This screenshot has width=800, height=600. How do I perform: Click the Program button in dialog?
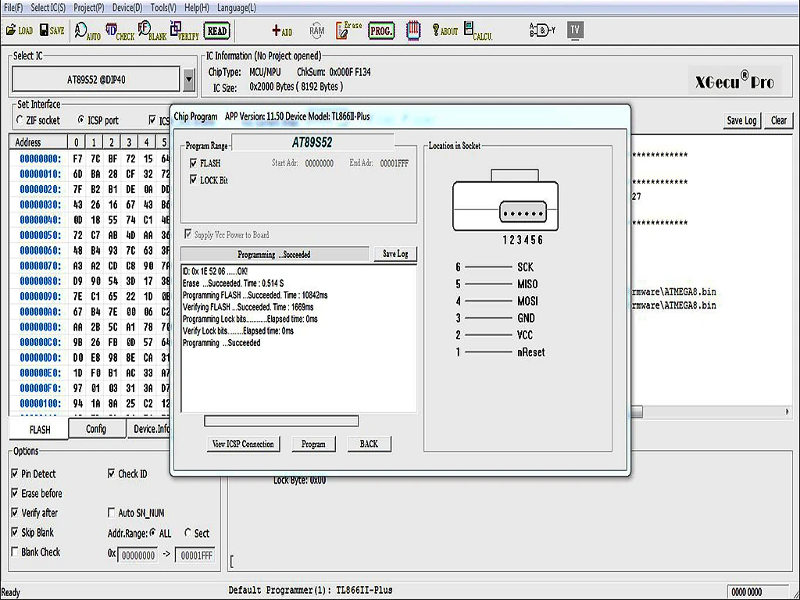[313, 444]
